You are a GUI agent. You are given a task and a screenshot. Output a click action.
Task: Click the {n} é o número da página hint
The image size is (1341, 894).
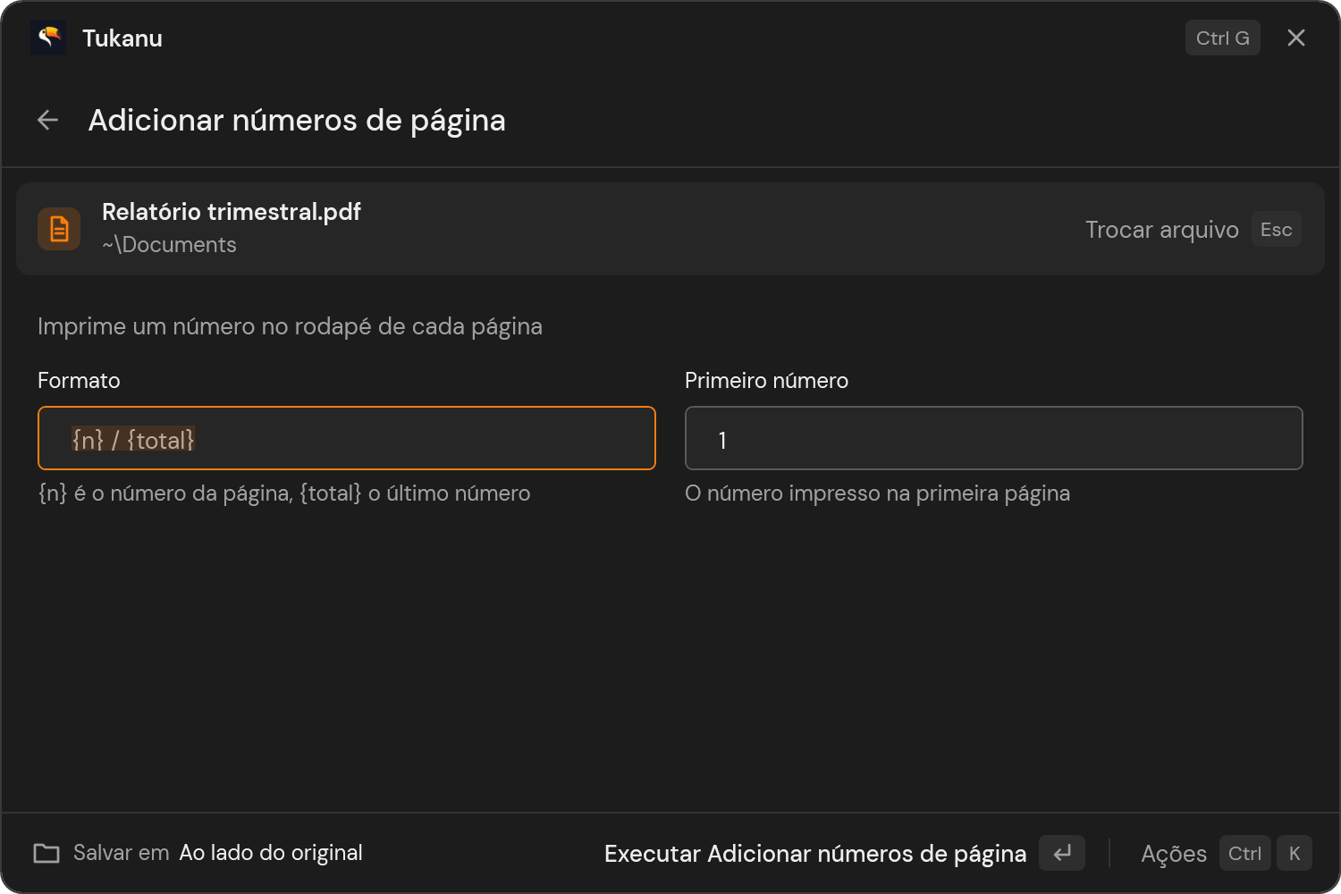(x=284, y=493)
